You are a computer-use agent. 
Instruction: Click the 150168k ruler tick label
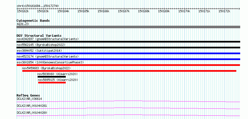coord(144,11)
